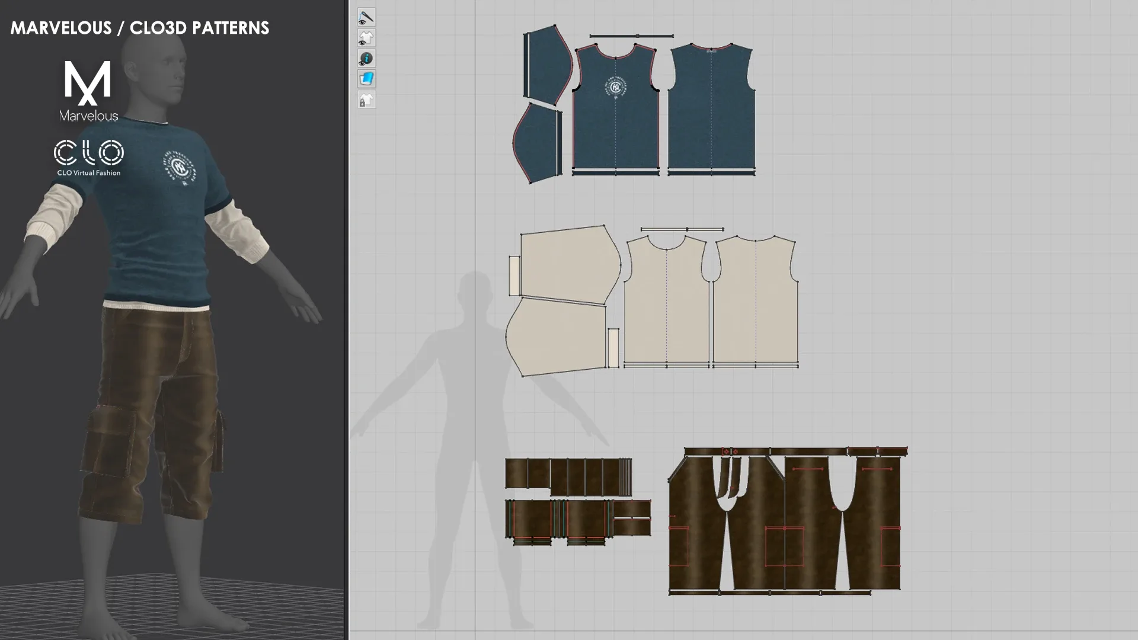Click the avatar's brown cargo shorts in 3D view

(151, 415)
